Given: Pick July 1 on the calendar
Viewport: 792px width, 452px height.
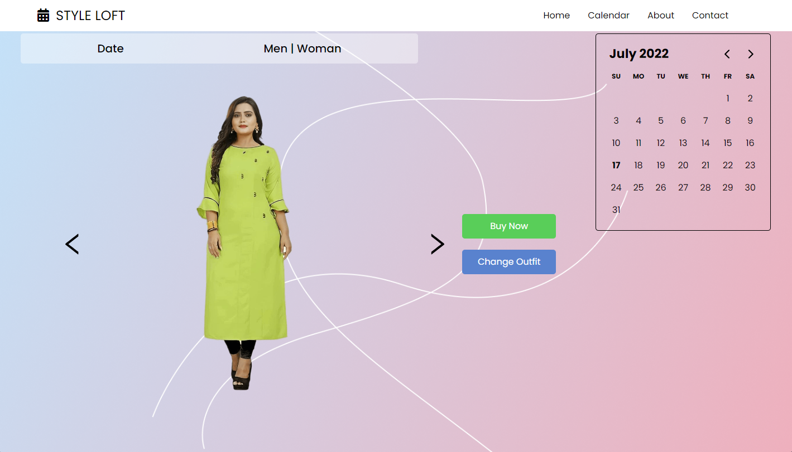Looking at the screenshot, I should pos(728,99).
